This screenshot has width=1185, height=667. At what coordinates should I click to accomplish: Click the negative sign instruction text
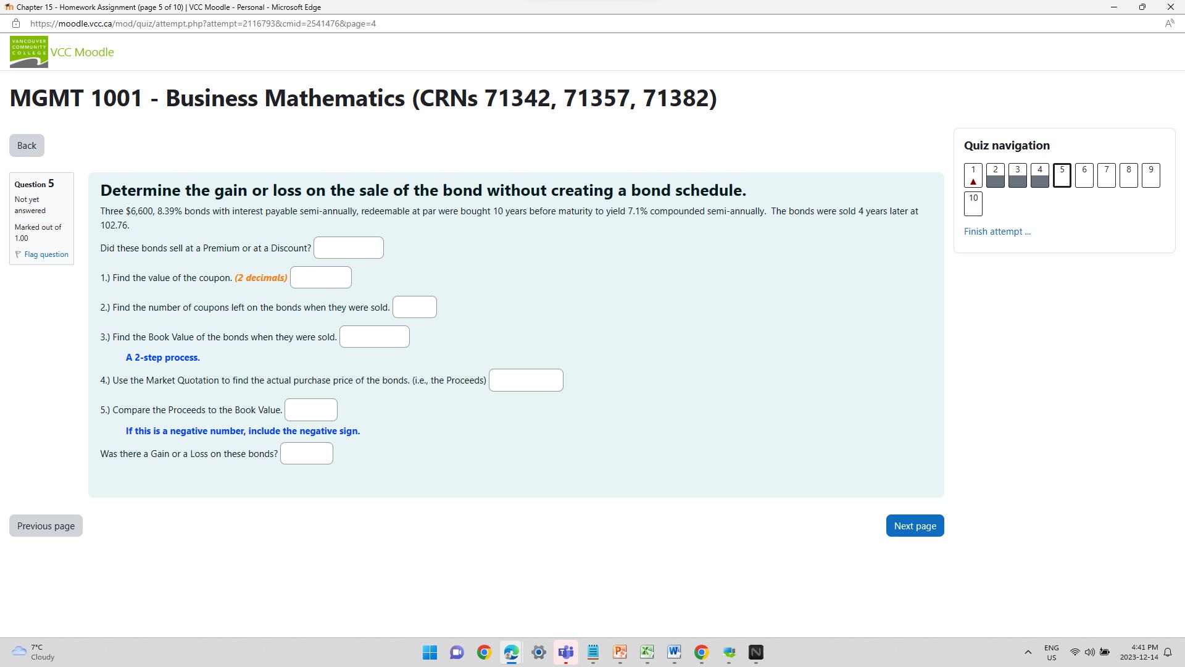click(243, 431)
